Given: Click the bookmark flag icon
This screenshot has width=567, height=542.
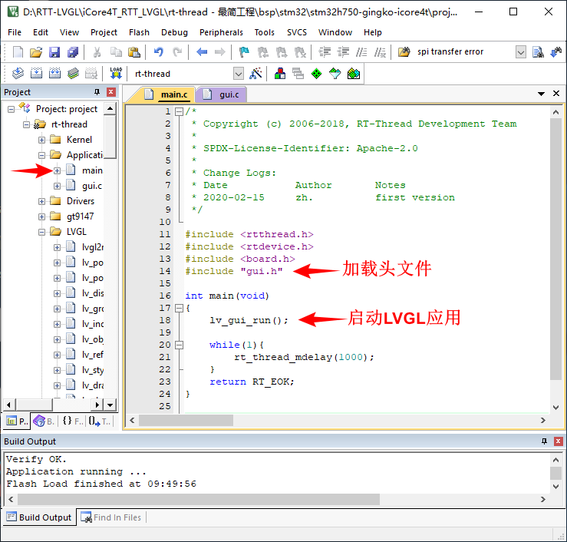Looking at the screenshot, I should [x=243, y=52].
